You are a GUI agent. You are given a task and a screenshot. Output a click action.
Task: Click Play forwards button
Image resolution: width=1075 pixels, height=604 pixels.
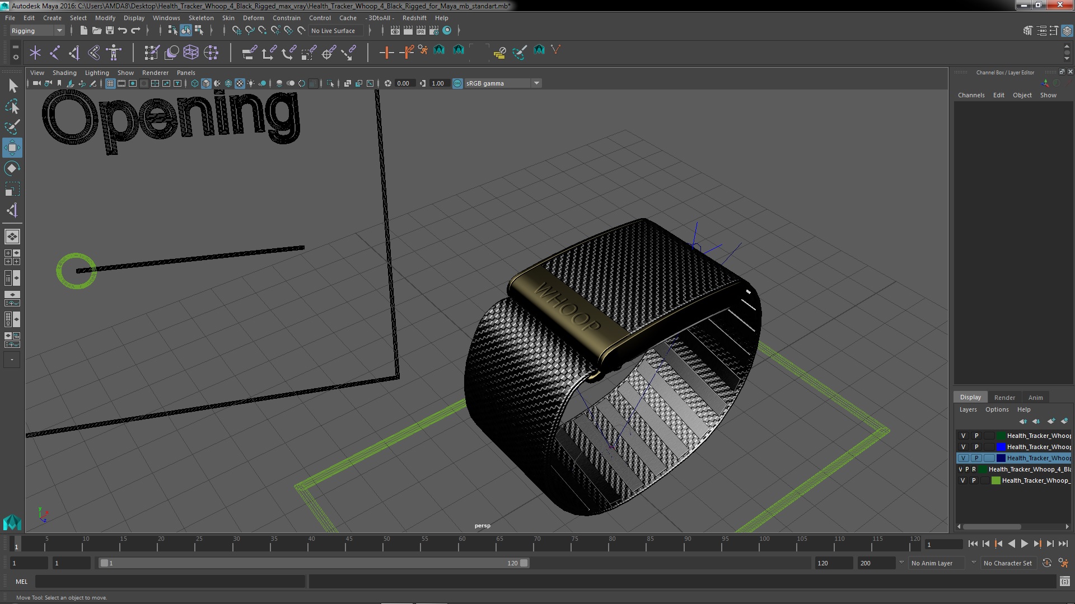tap(1024, 544)
